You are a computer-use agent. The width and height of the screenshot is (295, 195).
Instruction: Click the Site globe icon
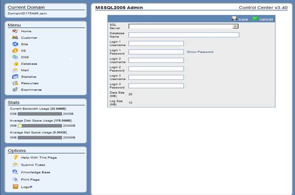coord(15,44)
